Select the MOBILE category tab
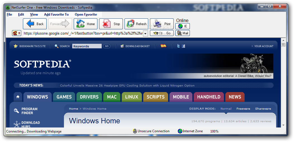The image size is (294, 142). [x=181, y=97]
